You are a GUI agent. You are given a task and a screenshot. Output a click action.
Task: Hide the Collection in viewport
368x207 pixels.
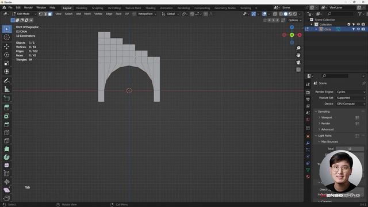tap(358, 24)
